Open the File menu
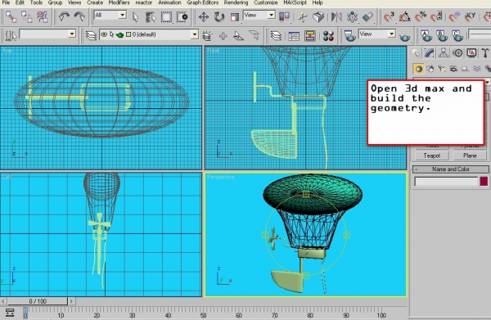This screenshot has height=320, width=491. tap(6, 2)
